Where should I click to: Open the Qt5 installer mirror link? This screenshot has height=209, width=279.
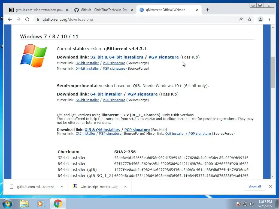point(85,133)
